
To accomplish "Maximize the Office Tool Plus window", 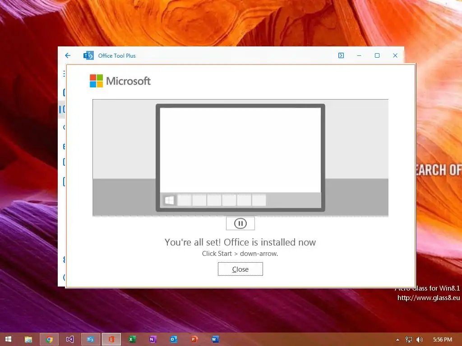I will 377,55.
